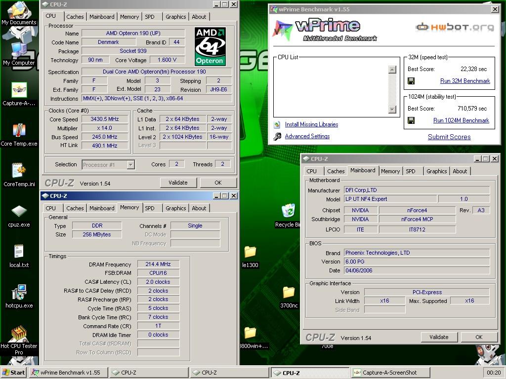The image size is (506, 379).
Task: Run the 1024M Benchmark link
Action: (461, 120)
